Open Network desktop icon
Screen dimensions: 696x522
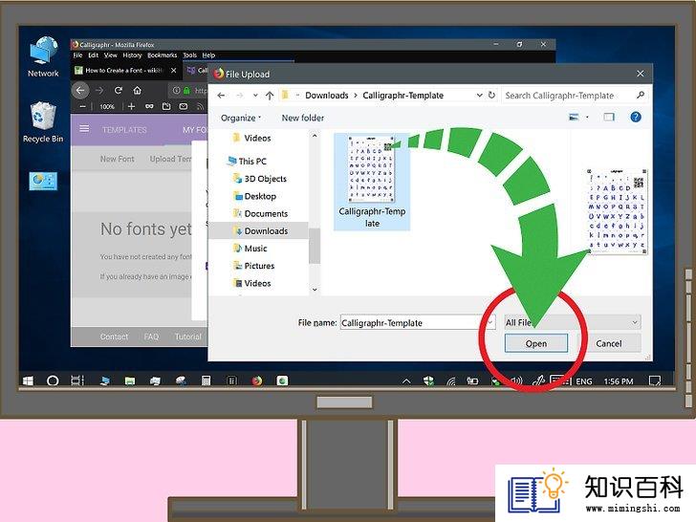43,56
